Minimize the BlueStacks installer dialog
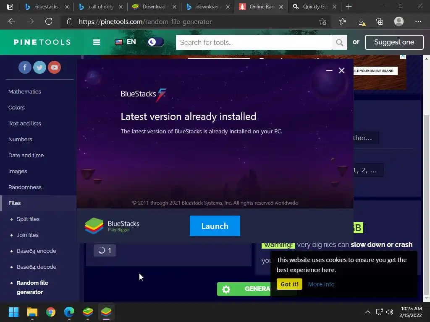This screenshot has height=322, width=430. pos(329,70)
